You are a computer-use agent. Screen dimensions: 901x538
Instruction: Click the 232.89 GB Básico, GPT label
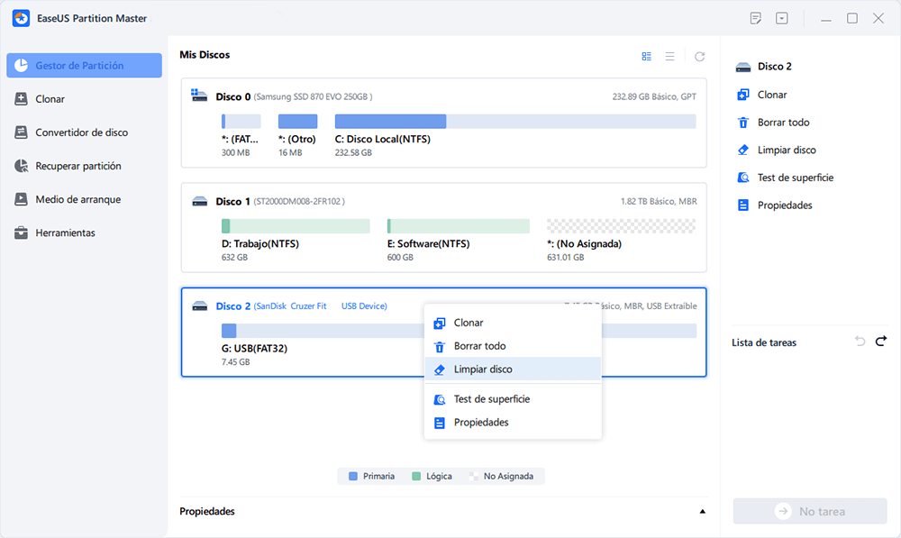coord(654,96)
